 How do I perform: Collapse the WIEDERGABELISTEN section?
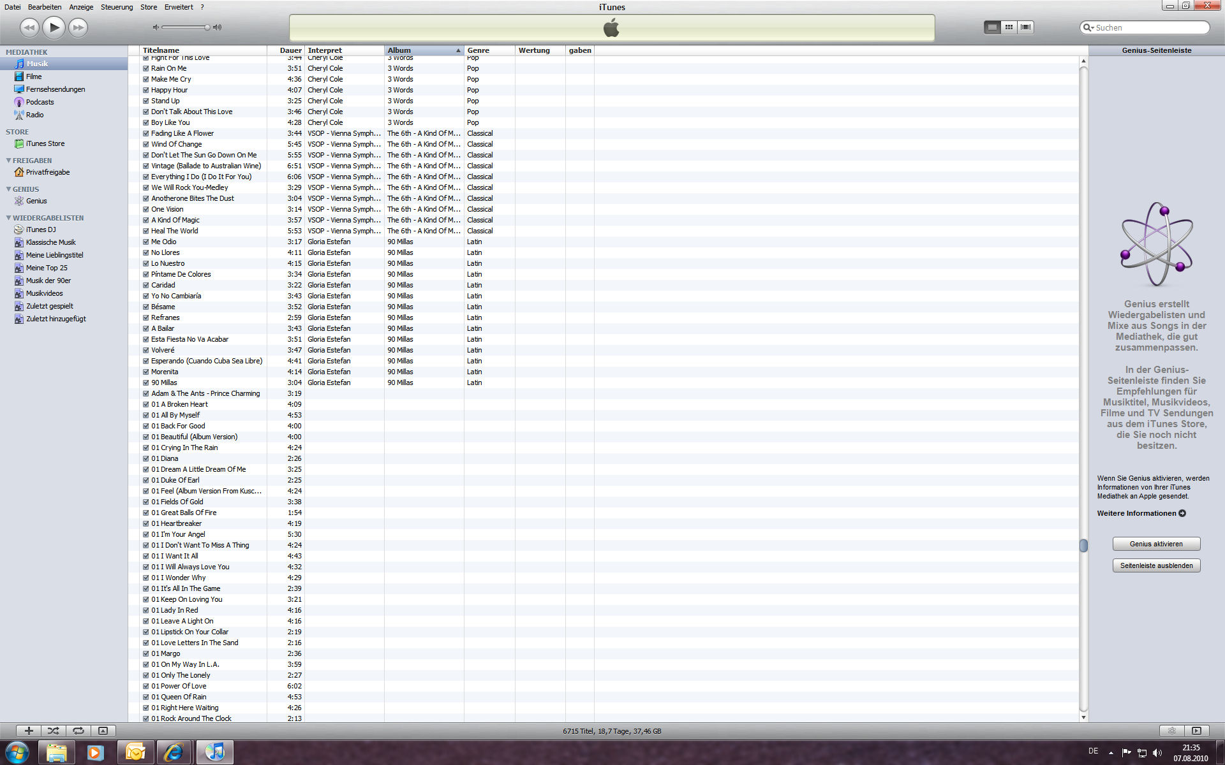[x=8, y=218]
